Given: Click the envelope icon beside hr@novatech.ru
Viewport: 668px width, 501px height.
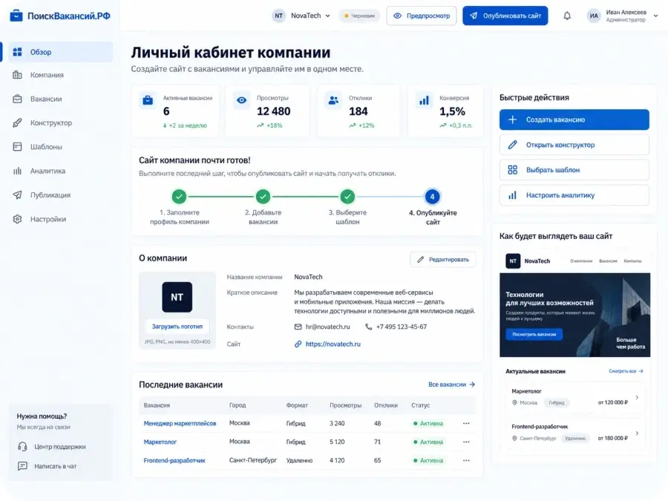Looking at the screenshot, I should [x=298, y=327].
